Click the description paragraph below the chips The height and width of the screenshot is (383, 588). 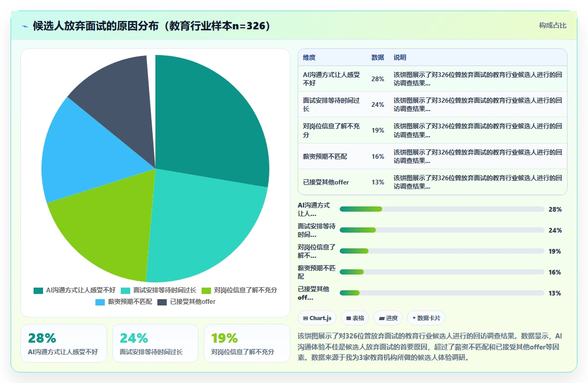(430, 347)
